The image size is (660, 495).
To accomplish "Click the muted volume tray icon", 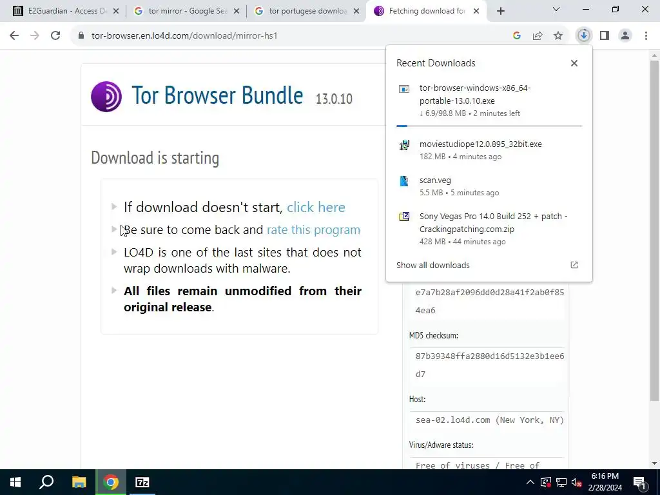I will coord(577,482).
